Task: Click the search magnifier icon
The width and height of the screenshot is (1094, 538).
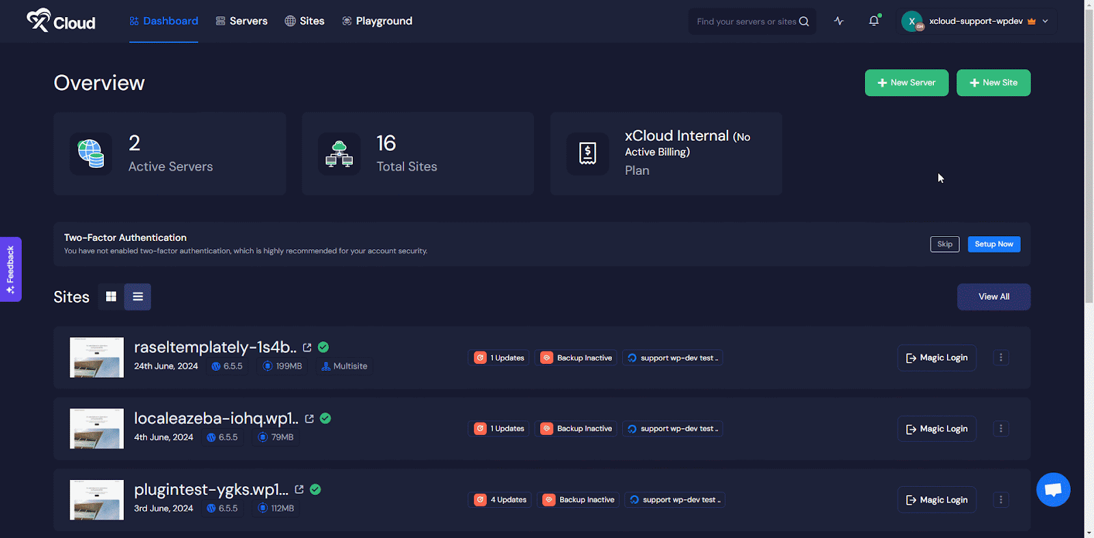Action: [x=804, y=21]
